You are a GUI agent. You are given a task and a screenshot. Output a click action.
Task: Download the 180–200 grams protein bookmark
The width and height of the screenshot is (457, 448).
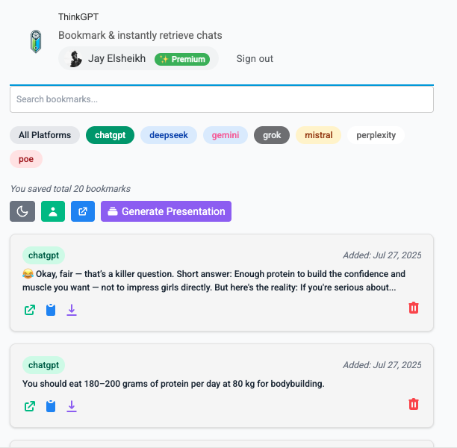72,406
